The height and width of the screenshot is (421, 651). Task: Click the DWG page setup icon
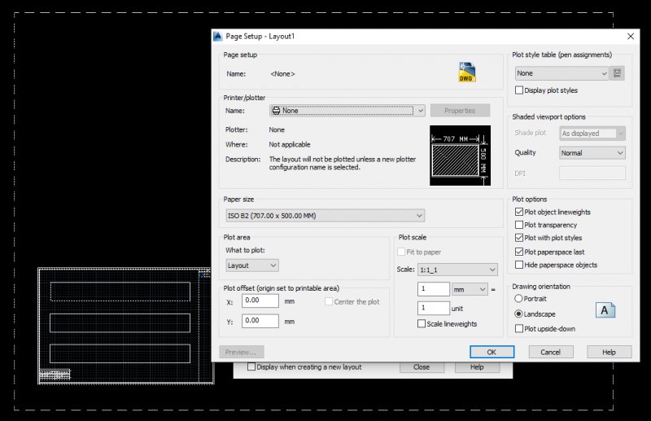tap(465, 73)
